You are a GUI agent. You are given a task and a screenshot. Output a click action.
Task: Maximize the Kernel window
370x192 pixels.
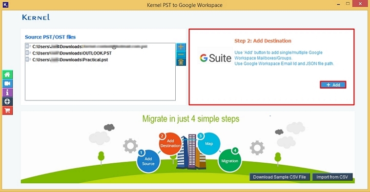pyautogui.click(x=348, y=4)
